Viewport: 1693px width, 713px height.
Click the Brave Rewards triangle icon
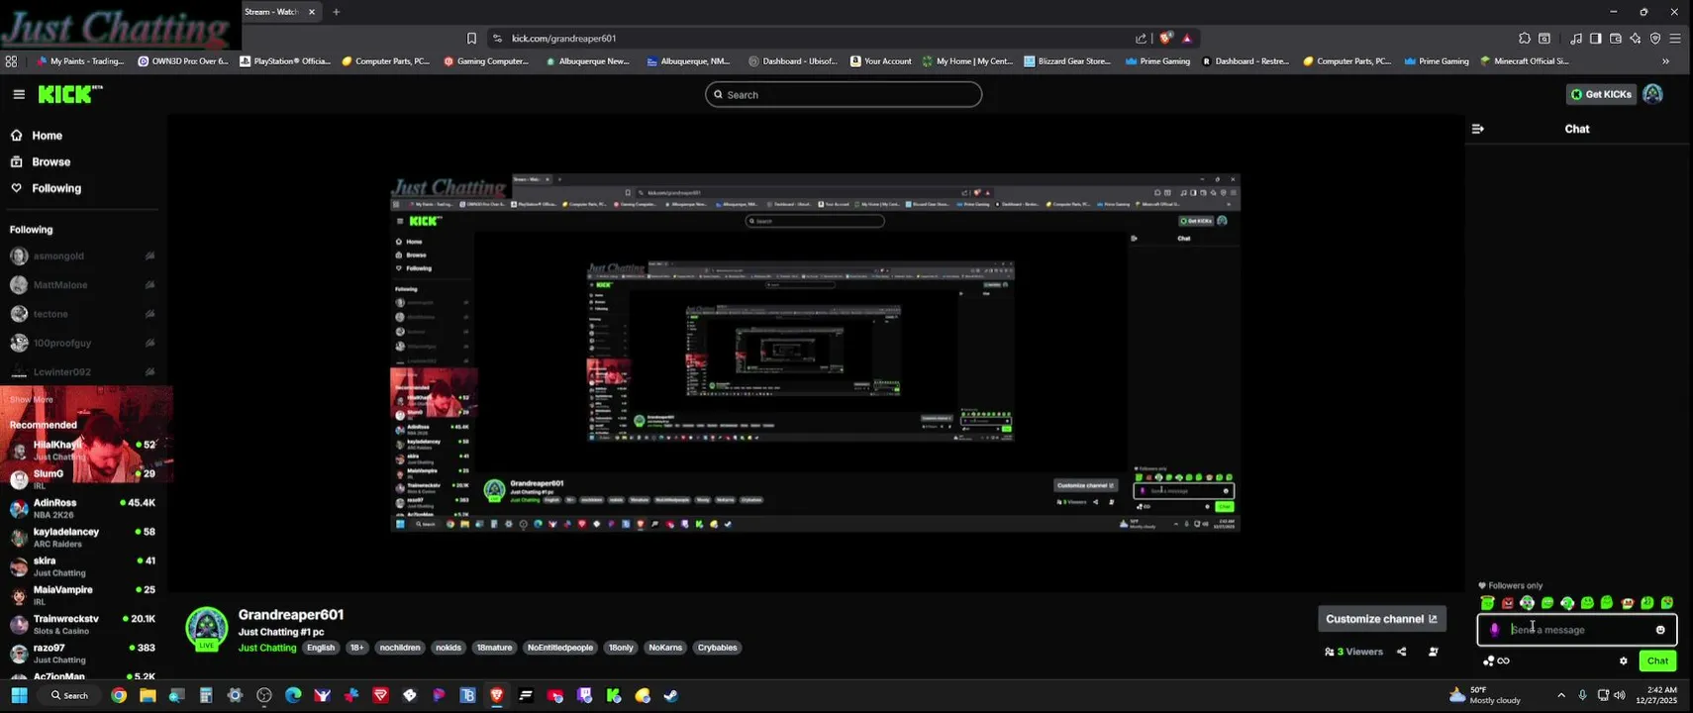1187,39
